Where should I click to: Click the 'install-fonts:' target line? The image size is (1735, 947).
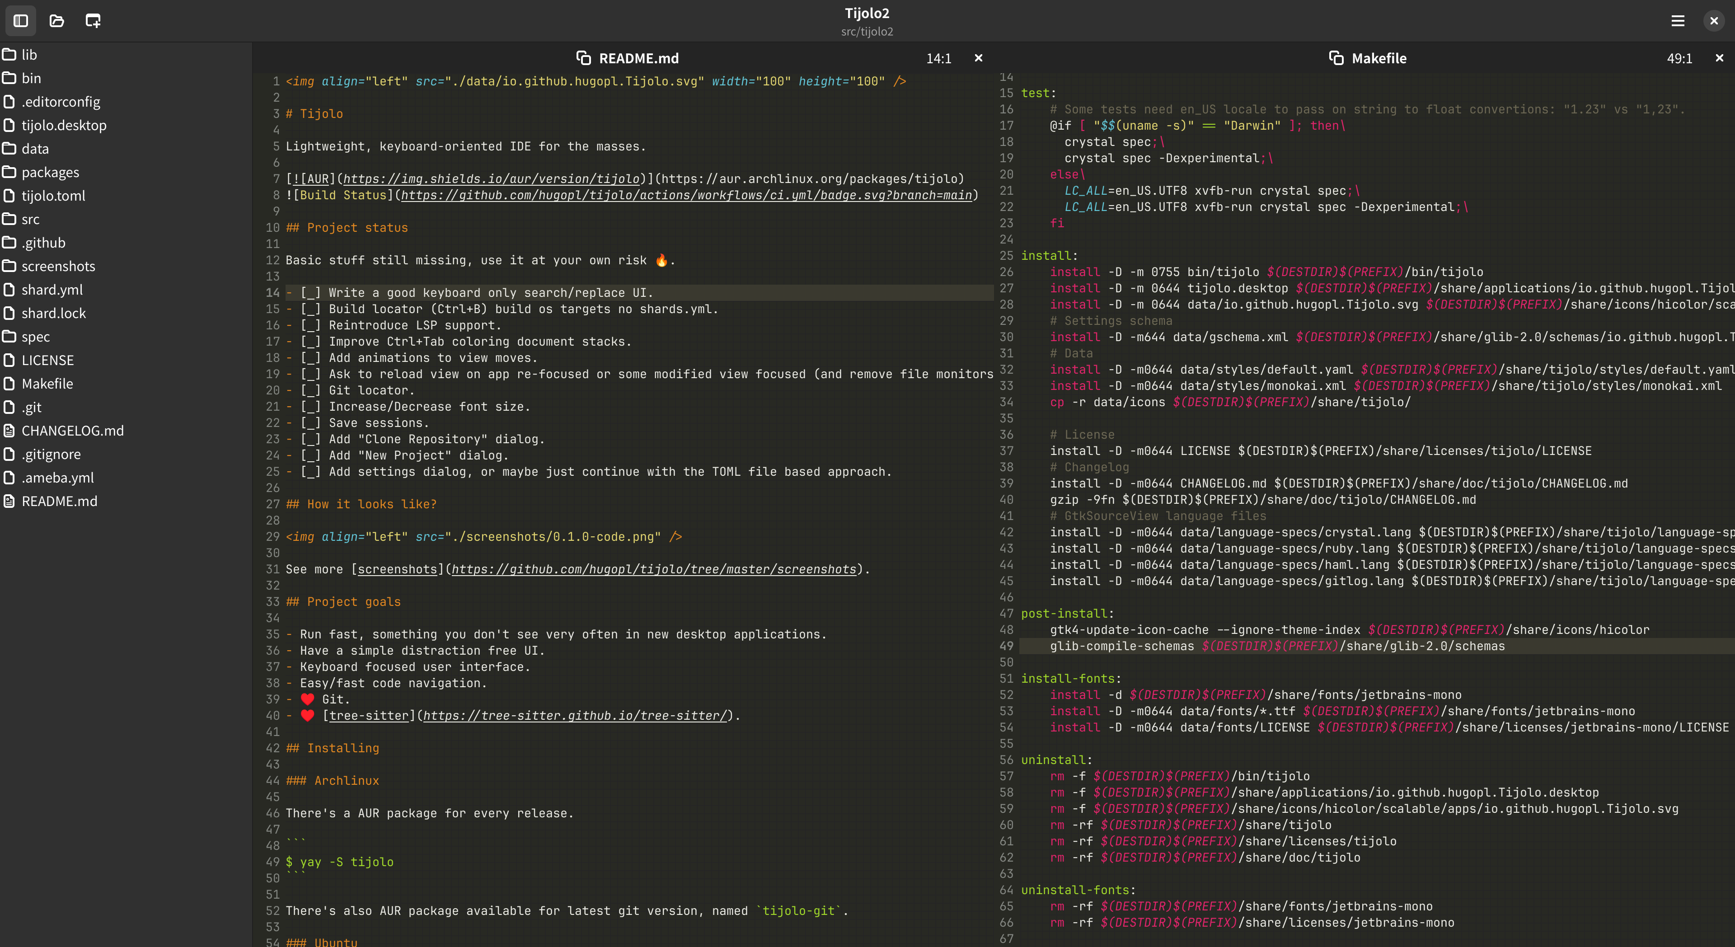point(1071,679)
